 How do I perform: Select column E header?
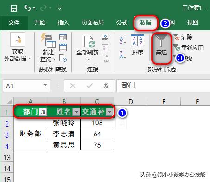tap(164, 101)
